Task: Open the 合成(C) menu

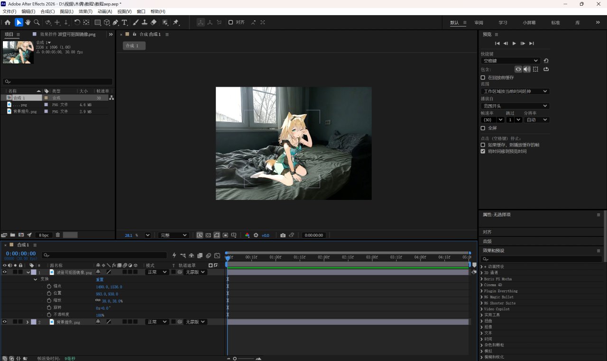Action: (x=47, y=11)
